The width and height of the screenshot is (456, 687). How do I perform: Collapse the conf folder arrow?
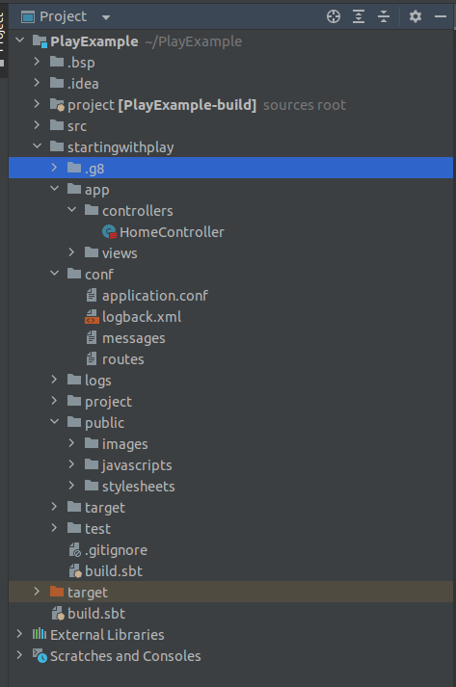point(54,273)
